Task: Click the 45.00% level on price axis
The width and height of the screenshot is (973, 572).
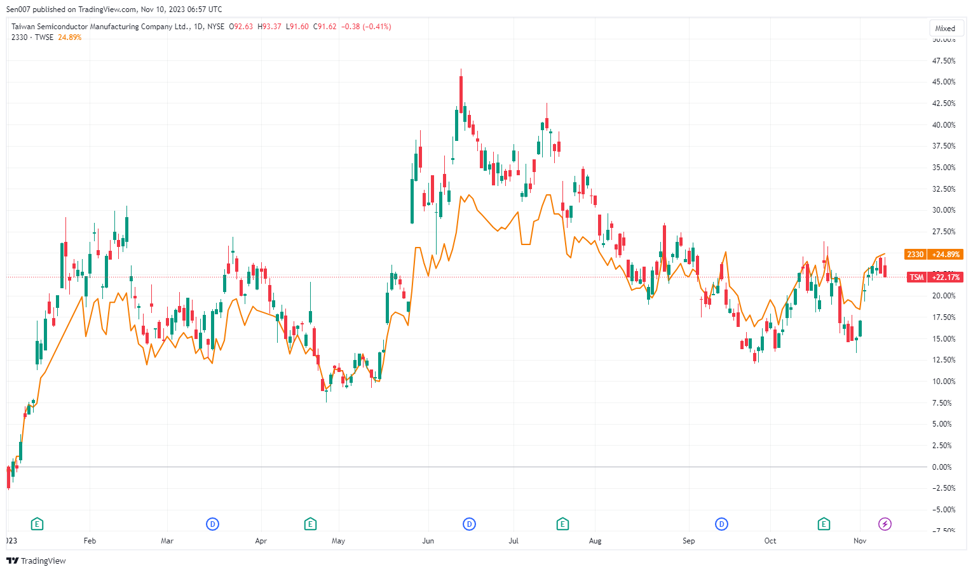Action: pos(944,82)
